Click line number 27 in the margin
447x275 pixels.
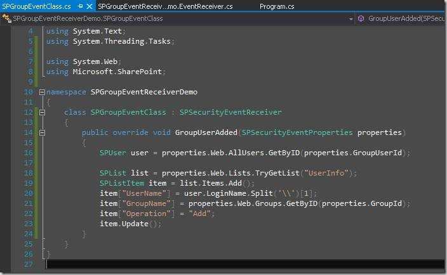pyautogui.click(x=29, y=264)
